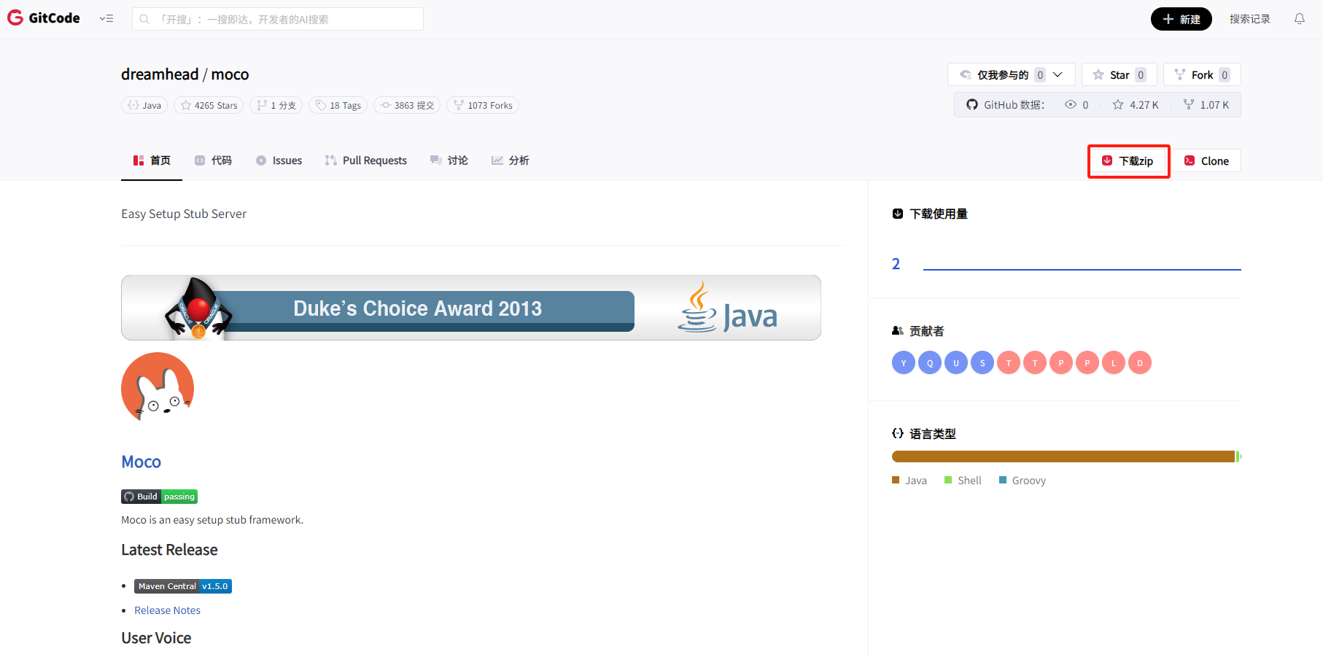1323x657 pixels.
Task: Switch to the 首页 tab
Action: click(152, 160)
